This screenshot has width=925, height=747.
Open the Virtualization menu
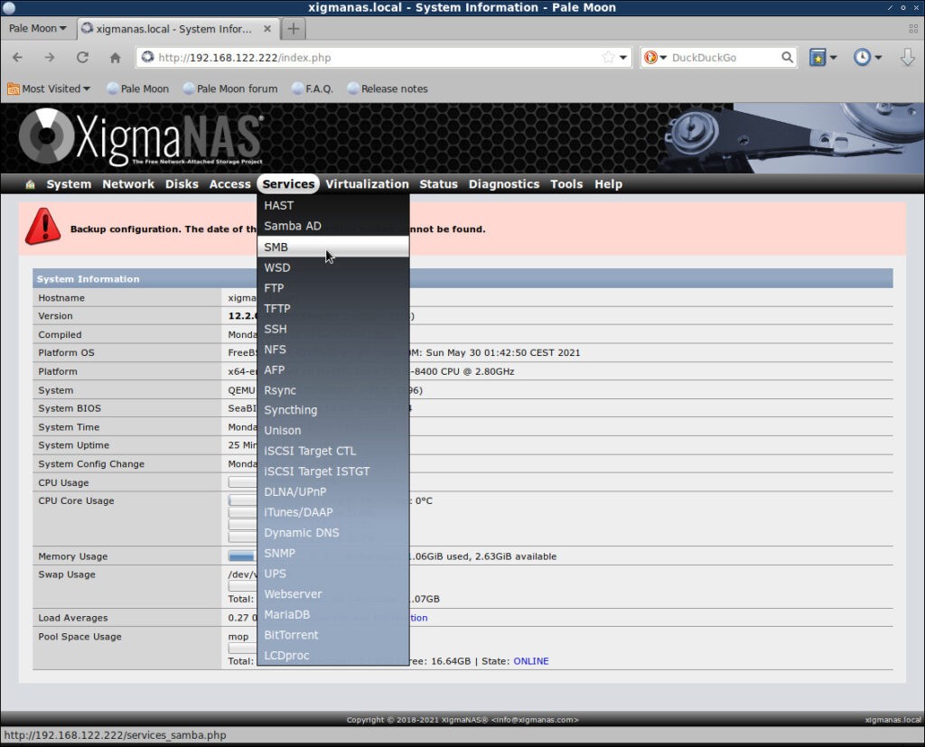pos(367,184)
